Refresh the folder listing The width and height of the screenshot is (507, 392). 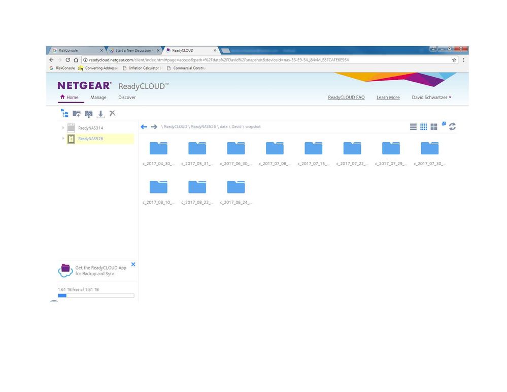click(x=452, y=126)
